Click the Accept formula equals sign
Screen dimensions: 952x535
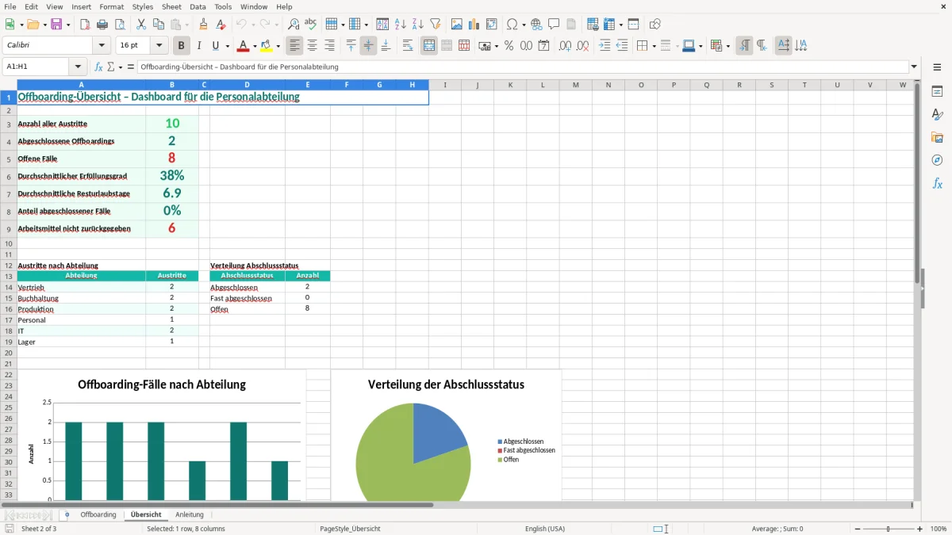[x=131, y=67]
